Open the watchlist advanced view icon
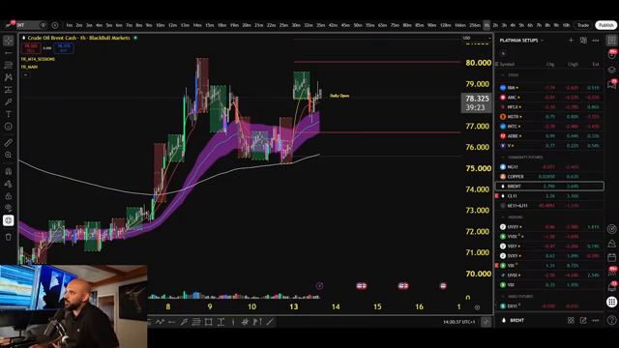The height and width of the screenshot is (348, 619). [x=583, y=41]
